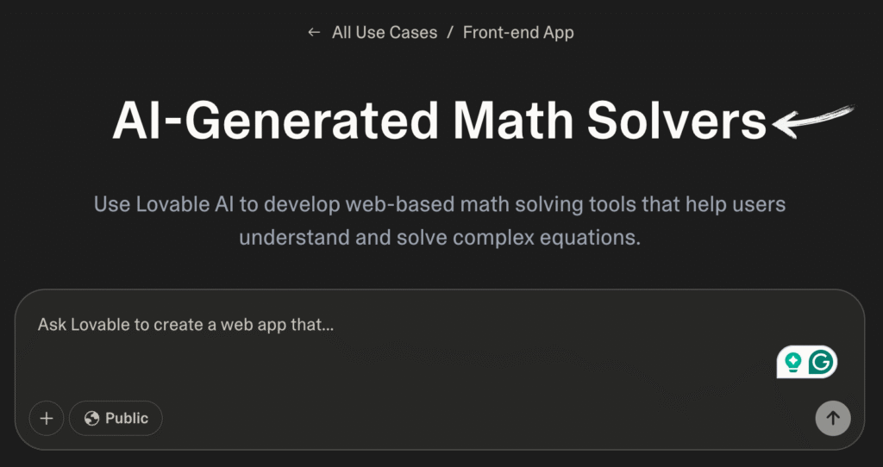Click the Use Lovable AI description line
Screen dimensions: 883x467
[x=439, y=204]
